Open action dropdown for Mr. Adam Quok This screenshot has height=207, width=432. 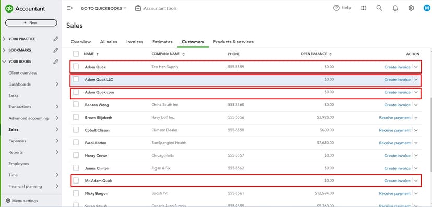point(416,181)
